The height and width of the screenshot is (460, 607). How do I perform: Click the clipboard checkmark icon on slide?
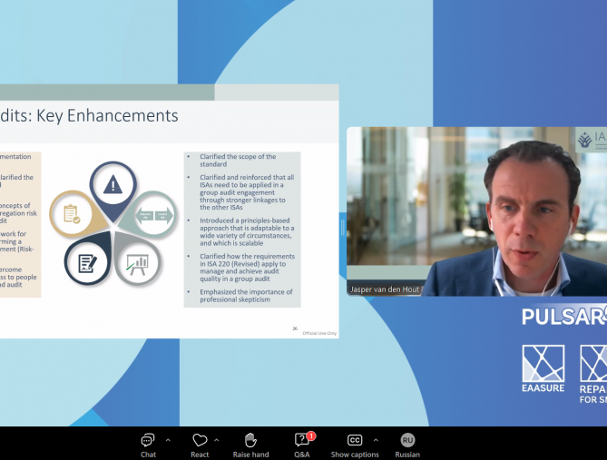coord(71,215)
